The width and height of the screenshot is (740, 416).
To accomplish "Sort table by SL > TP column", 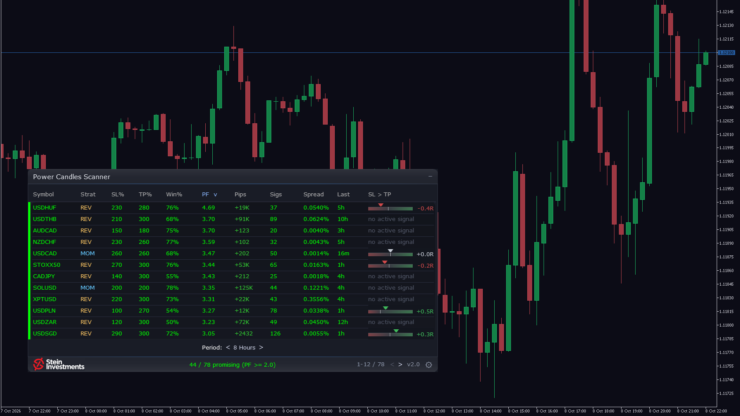I will [x=380, y=194].
